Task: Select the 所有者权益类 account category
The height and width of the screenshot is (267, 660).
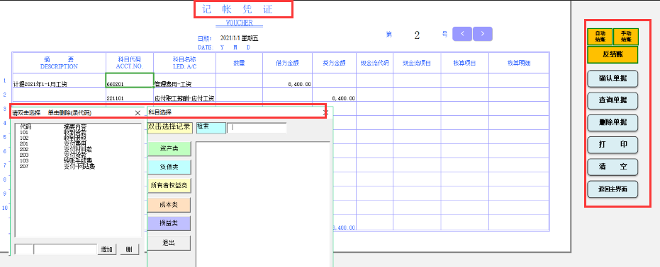Action: point(169,185)
